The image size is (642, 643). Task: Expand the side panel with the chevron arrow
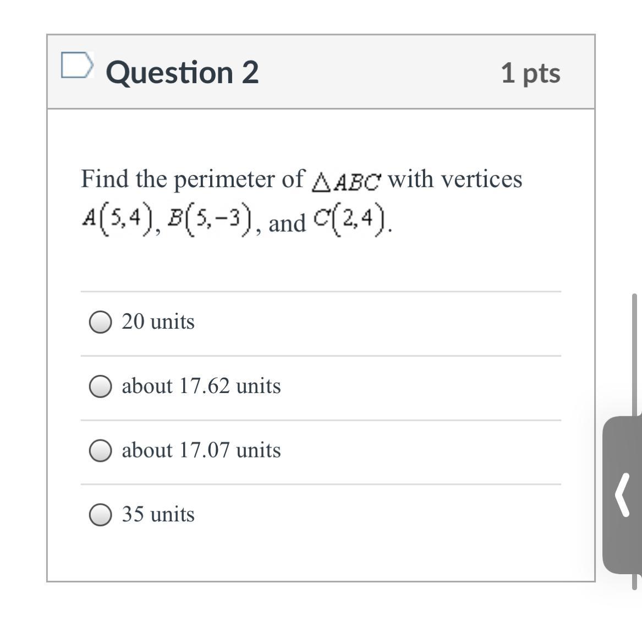tap(622, 495)
